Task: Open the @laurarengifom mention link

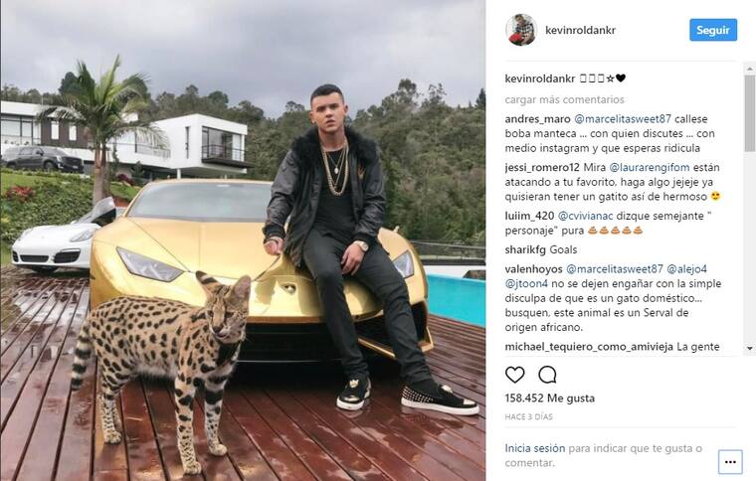Action: click(x=650, y=168)
